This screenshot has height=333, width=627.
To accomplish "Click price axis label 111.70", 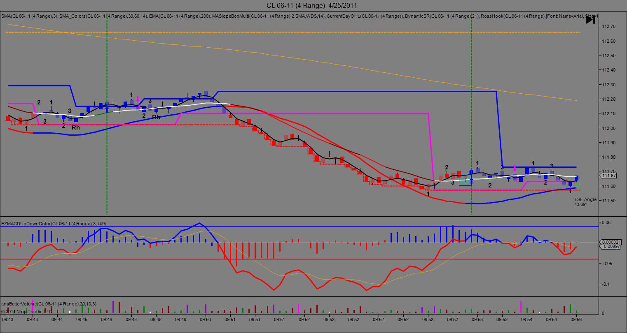I will [608, 171].
